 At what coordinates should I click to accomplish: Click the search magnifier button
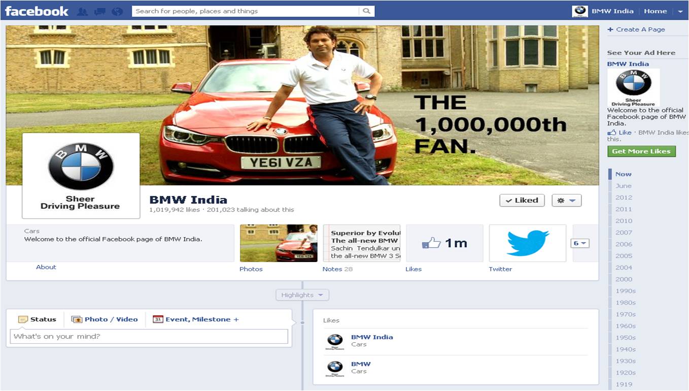click(x=367, y=11)
